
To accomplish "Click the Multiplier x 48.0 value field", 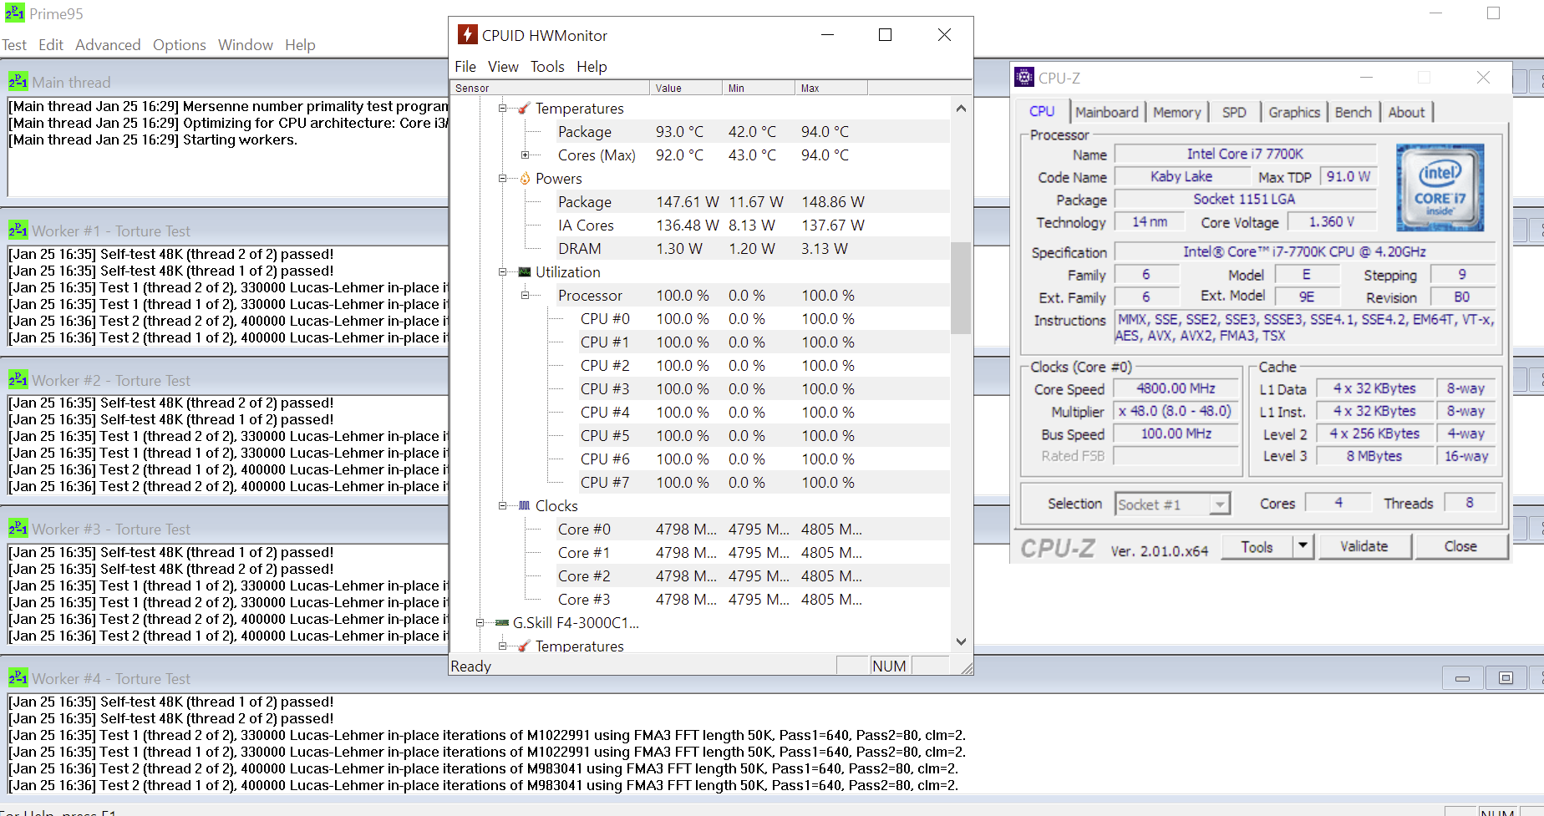I will (1176, 411).
